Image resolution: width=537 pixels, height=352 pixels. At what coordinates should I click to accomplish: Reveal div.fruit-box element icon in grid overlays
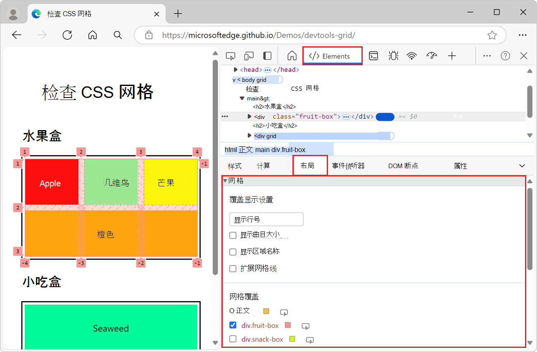tap(306, 326)
